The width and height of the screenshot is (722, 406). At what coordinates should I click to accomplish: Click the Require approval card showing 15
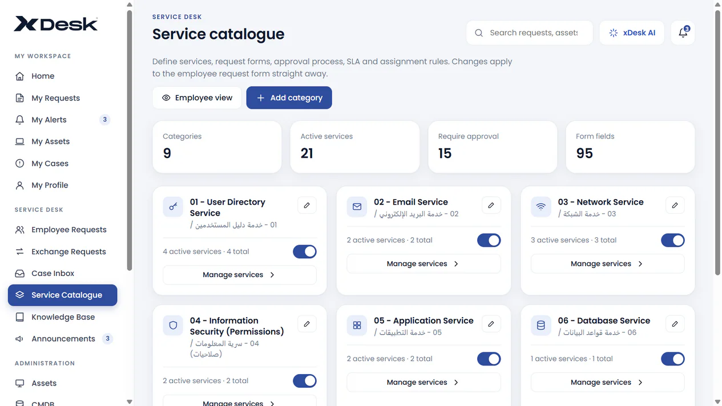click(493, 147)
